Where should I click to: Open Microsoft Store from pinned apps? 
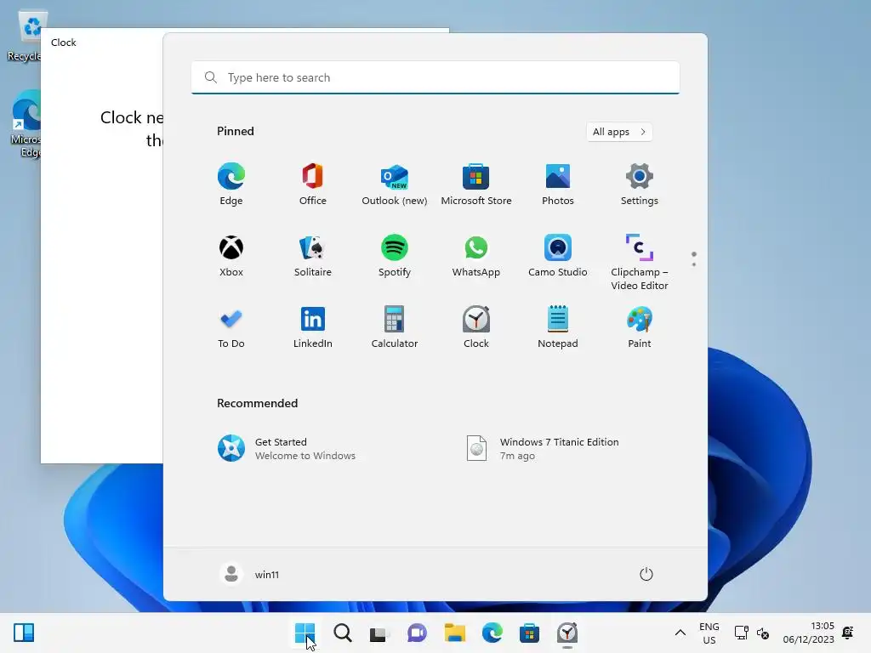click(476, 185)
